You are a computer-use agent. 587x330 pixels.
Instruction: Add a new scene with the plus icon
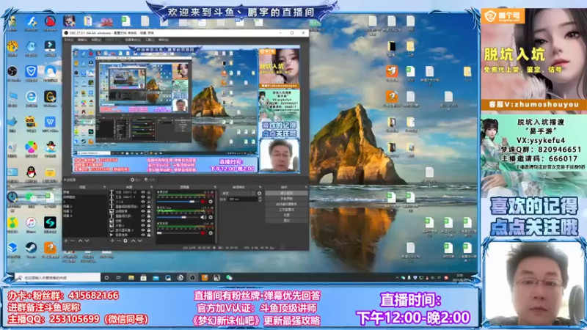click(65, 241)
